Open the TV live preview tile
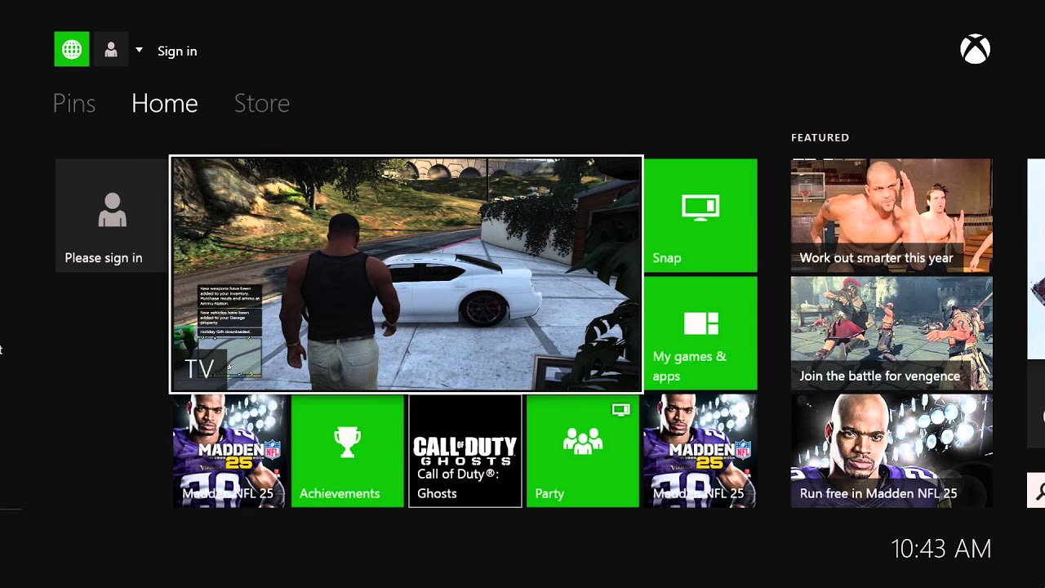This screenshot has width=1045, height=588. [407, 274]
